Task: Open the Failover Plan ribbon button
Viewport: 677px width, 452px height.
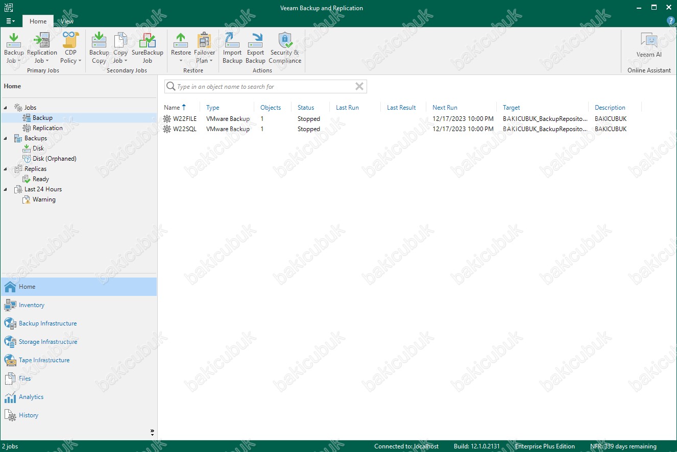Action: 204,48
